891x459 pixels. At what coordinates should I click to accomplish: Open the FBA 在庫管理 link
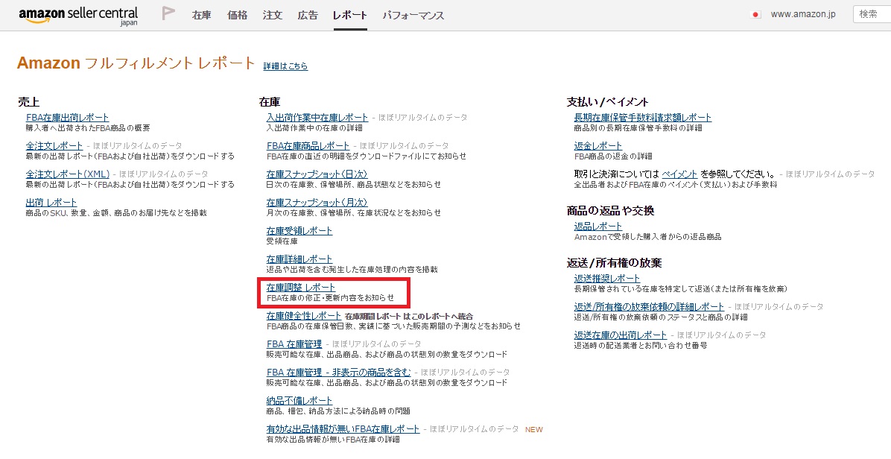pyautogui.click(x=294, y=344)
